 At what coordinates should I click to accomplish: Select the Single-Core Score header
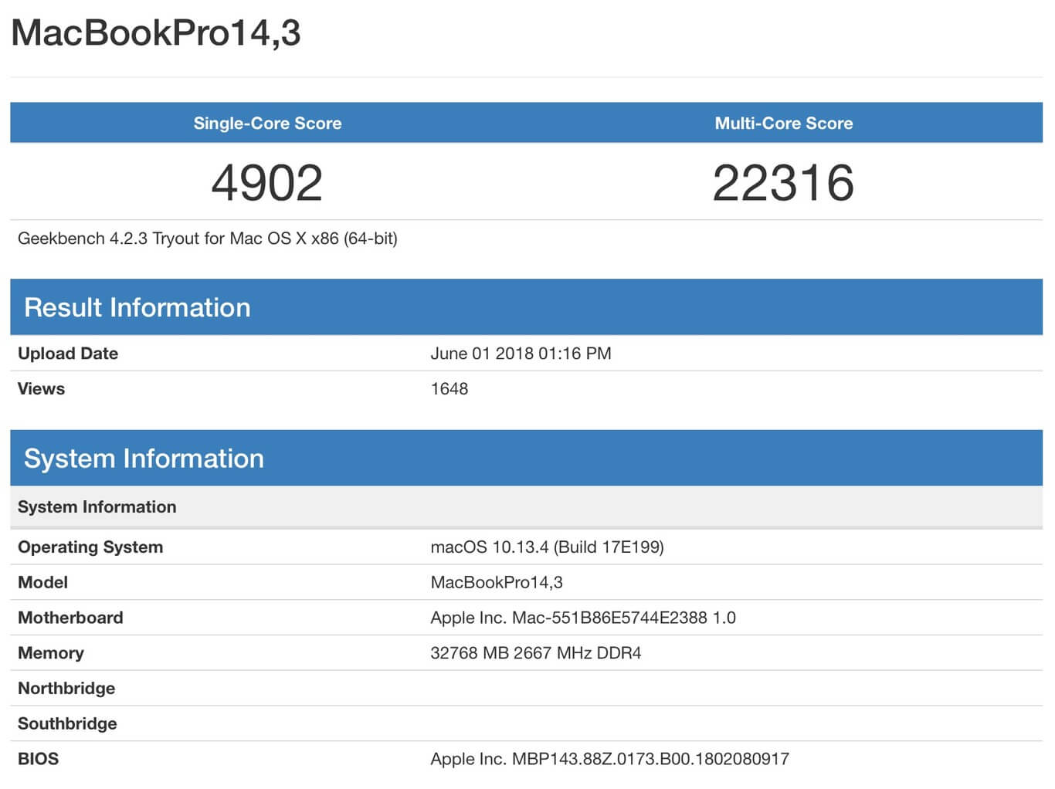pos(267,123)
